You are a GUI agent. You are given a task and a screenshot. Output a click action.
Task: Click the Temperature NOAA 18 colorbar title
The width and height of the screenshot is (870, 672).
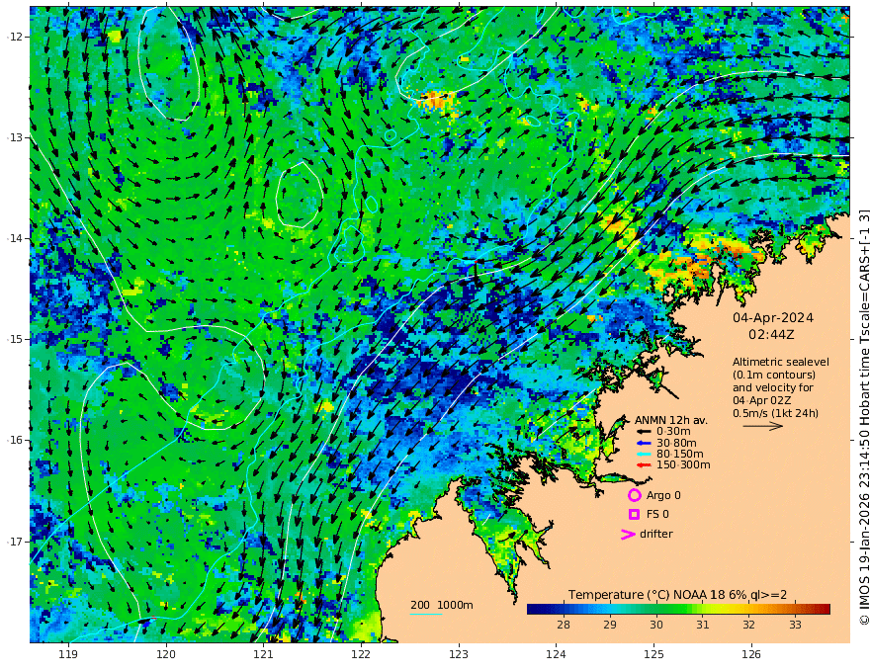pyautogui.click(x=677, y=595)
